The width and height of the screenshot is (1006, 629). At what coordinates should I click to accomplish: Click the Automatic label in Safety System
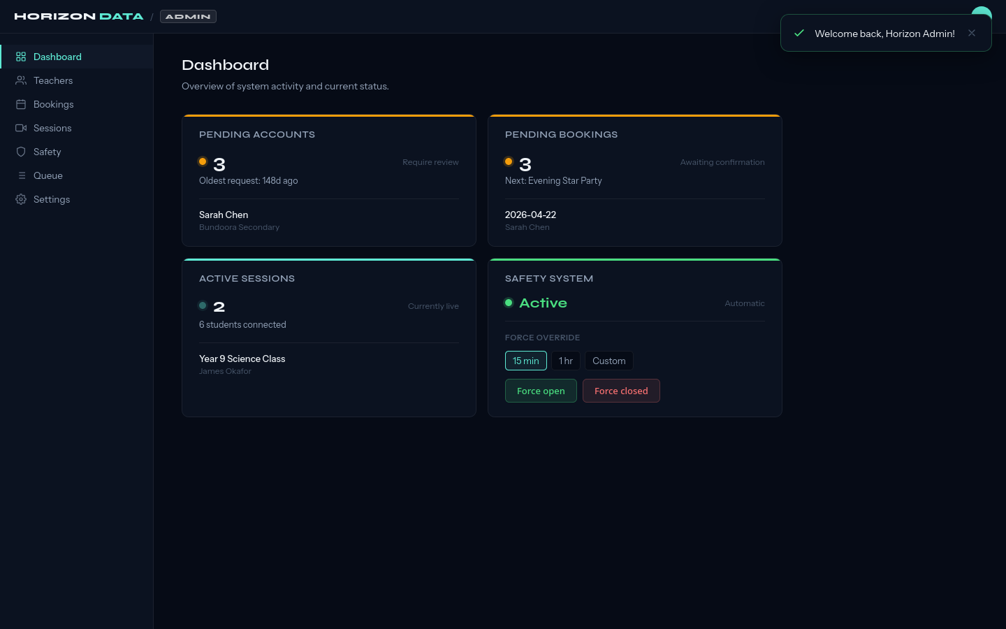pos(745,303)
